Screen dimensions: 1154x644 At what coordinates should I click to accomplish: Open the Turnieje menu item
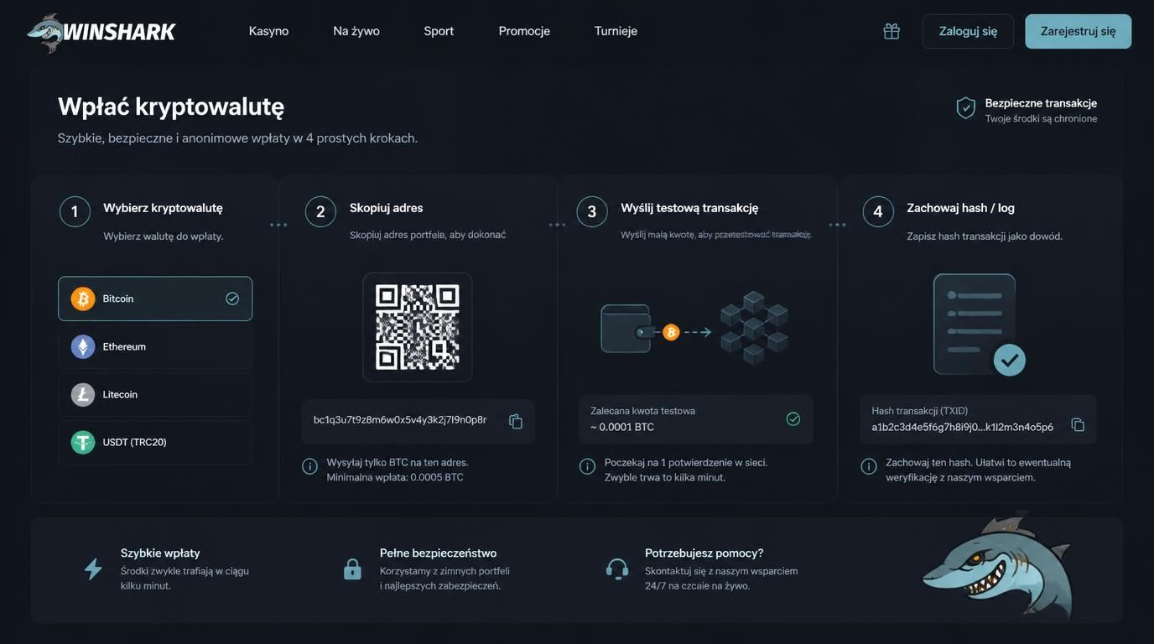click(x=616, y=31)
